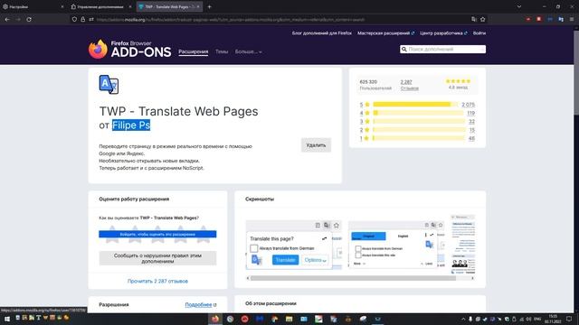This screenshot has height=325, width=579.
Task: Click the red round taskbar icon
Action: click(244, 319)
